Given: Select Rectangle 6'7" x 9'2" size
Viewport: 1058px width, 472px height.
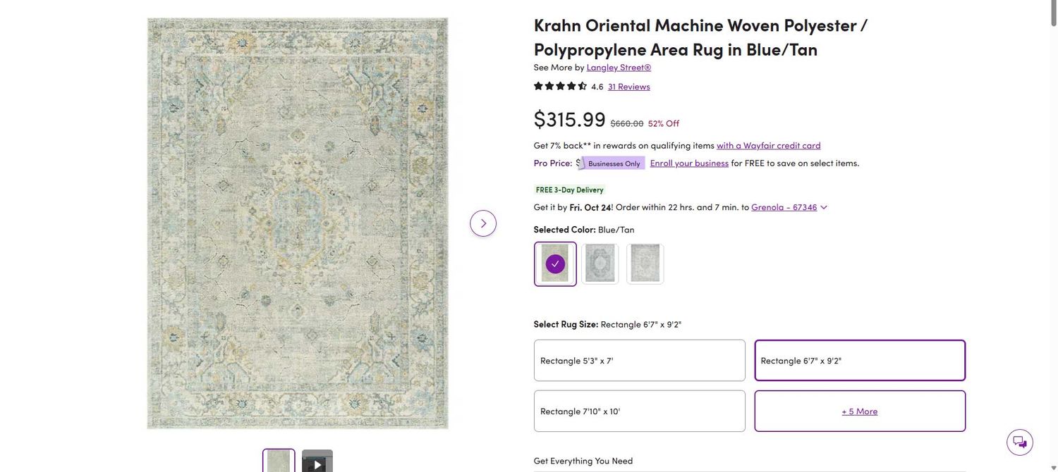Looking at the screenshot, I should [x=860, y=361].
